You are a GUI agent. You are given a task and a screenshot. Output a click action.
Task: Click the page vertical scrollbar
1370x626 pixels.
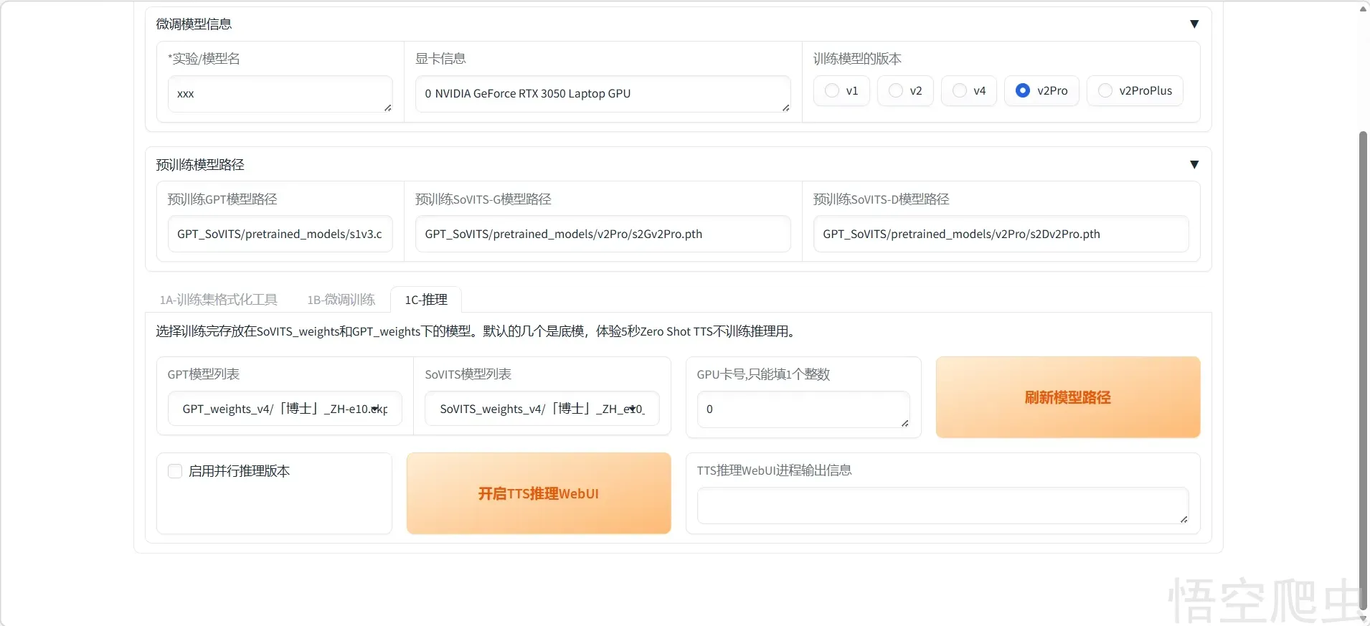(x=1363, y=359)
